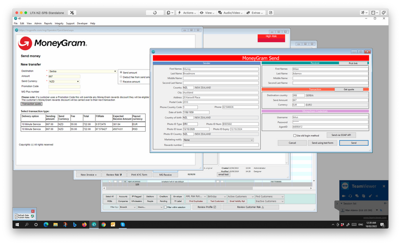Click the horizontal scrollbar of customer list

[x=208, y=188]
